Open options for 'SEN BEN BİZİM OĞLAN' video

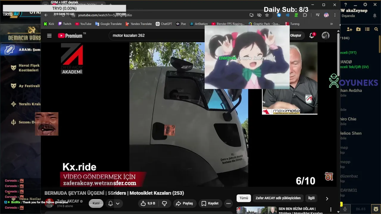(331, 210)
